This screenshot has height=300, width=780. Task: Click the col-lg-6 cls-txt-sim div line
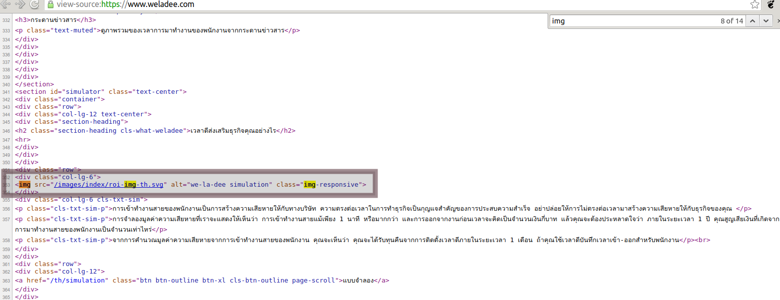click(81, 200)
